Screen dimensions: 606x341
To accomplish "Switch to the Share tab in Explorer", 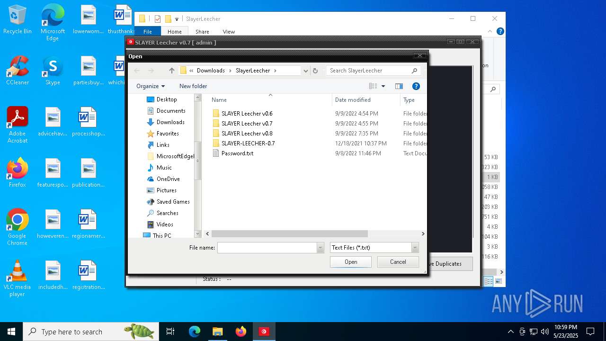I will click(x=202, y=32).
